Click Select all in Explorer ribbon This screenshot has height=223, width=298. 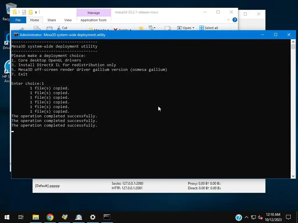(x=209, y=28)
